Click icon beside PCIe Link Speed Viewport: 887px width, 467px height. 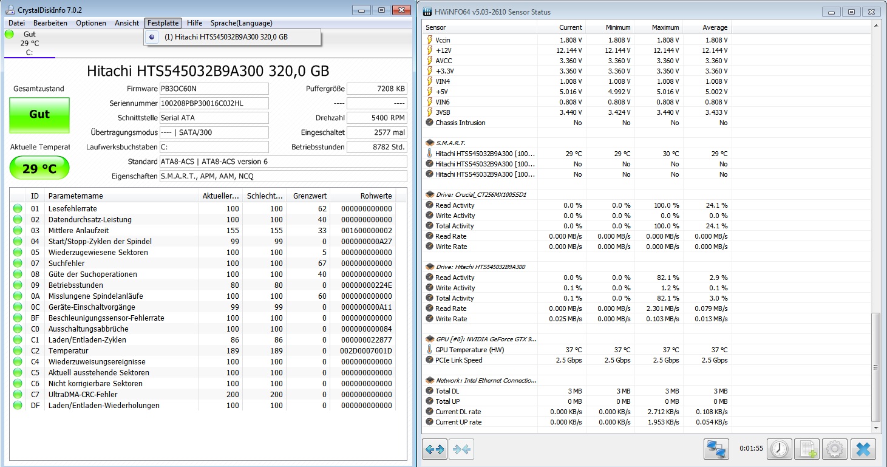(430, 360)
